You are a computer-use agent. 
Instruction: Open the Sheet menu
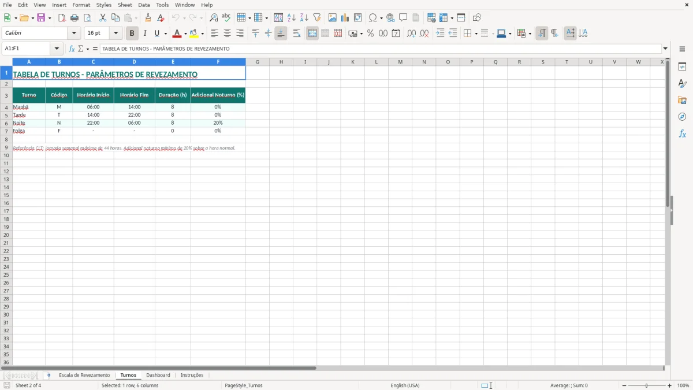pyautogui.click(x=125, y=5)
